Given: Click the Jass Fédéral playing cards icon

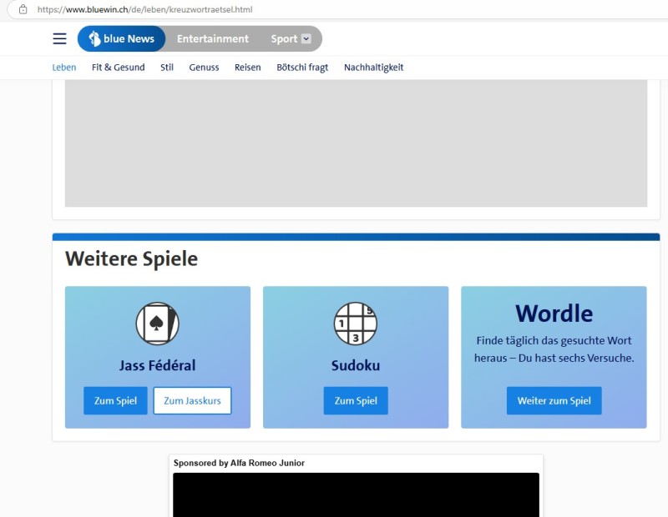Looking at the screenshot, I should point(158,324).
